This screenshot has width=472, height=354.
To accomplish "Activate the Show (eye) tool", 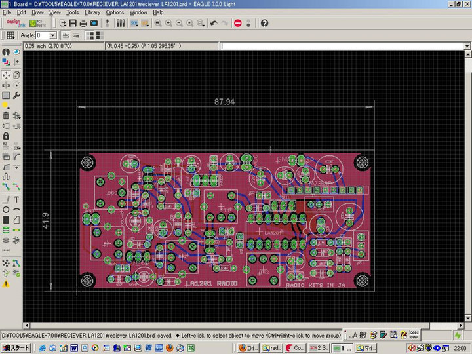I will (x=16, y=52).
